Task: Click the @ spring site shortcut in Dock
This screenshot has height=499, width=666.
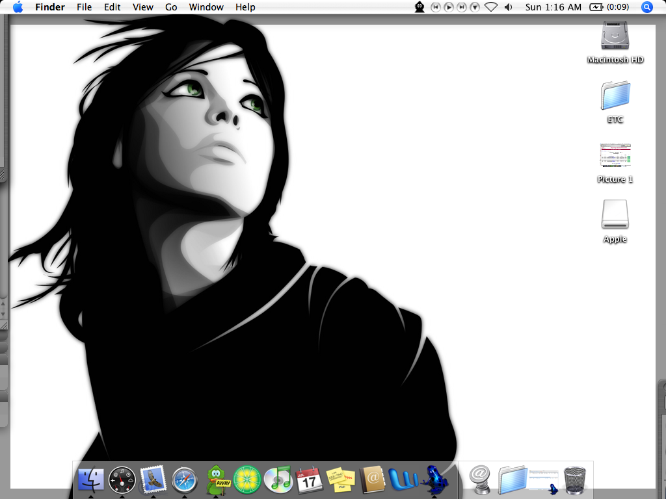Action: tap(481, 480)
